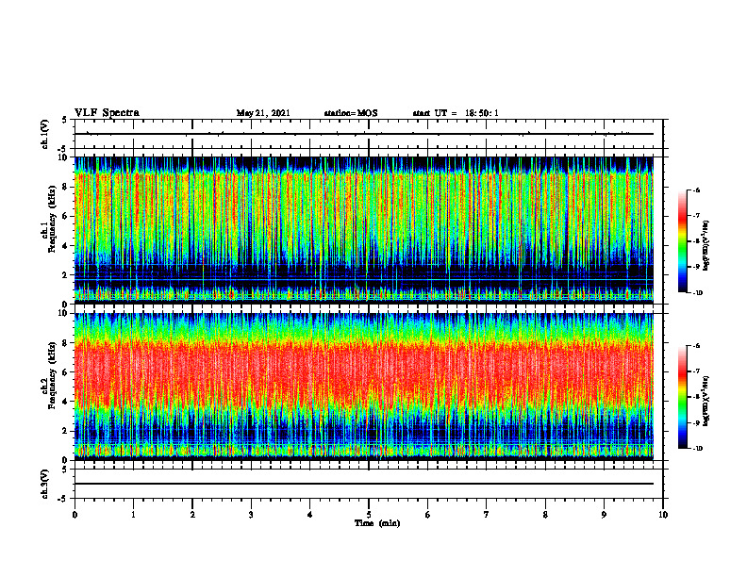The width and height of the screenshot is (747, 577).
Task: Click the "-10" label on ch.1 color scale
Action: 697,293
